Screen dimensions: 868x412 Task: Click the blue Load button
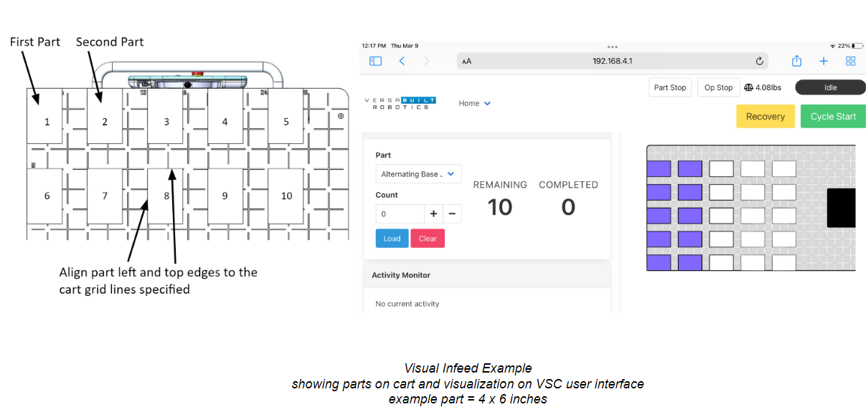(x=392, y=239)
